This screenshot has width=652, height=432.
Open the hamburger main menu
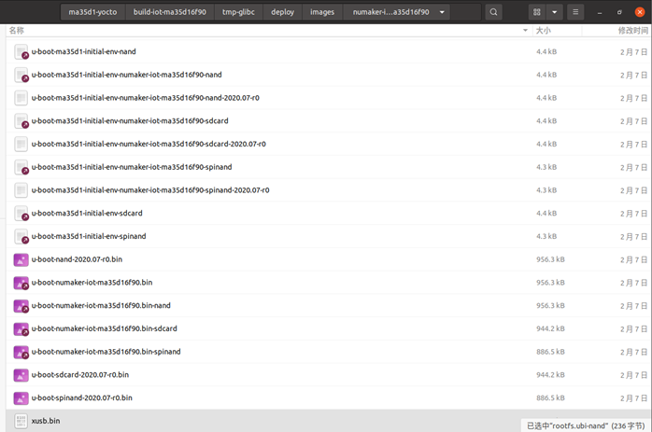pos(576,12)
